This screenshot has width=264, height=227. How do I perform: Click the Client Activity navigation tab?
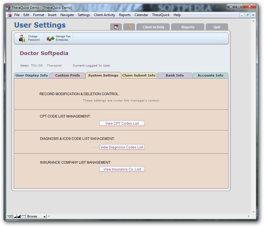(153, 27)
